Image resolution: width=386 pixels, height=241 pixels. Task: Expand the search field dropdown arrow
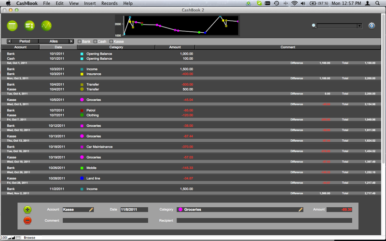click(x=359, y=26)
